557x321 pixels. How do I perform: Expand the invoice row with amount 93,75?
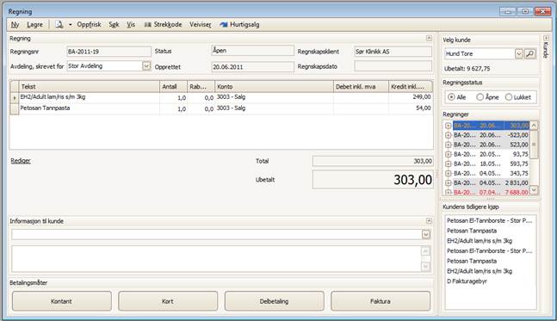point(449,154)
